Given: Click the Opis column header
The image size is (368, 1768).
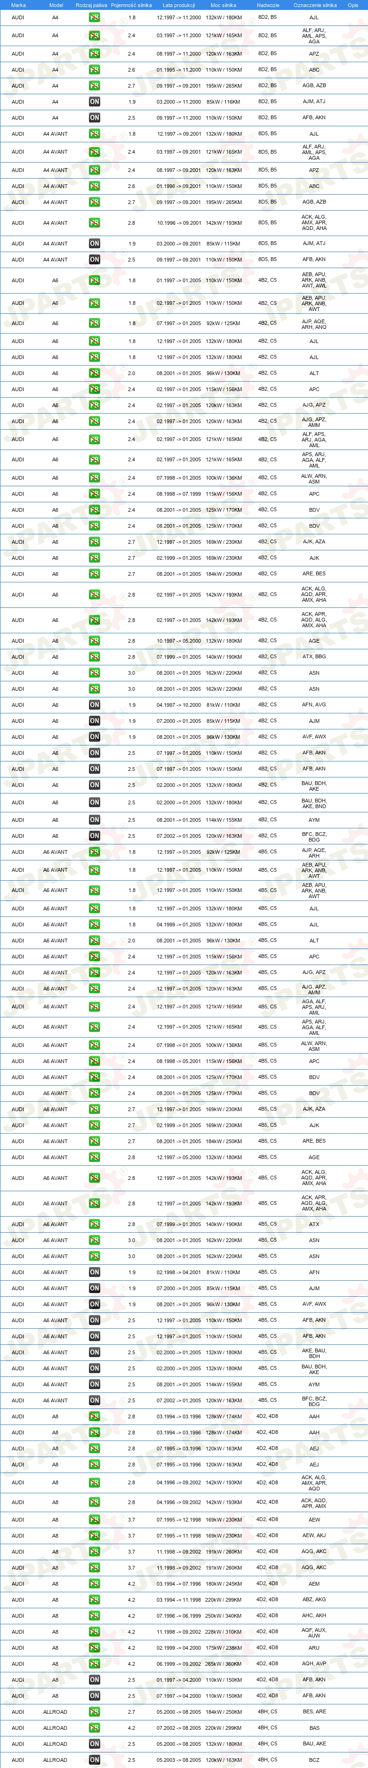Looking at the screenshot, I should [x=353, y=5].
